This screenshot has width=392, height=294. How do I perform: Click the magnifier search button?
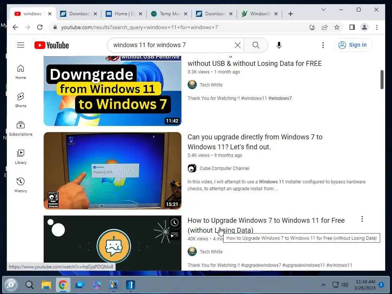point(256,45)
